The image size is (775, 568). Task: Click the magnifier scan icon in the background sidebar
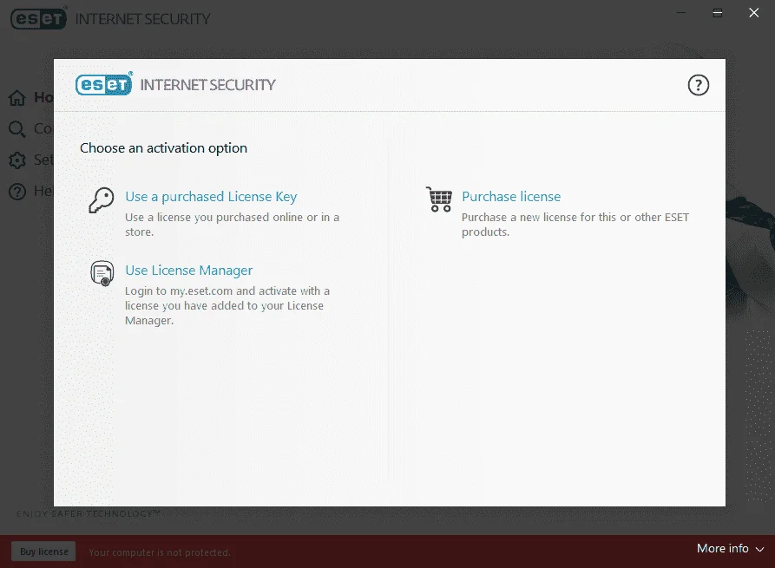[x=16, y=129]
